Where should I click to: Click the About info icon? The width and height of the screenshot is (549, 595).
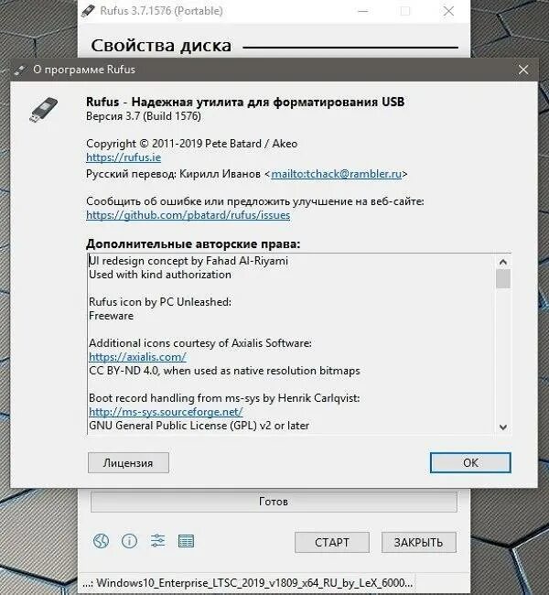click(129, 541)
